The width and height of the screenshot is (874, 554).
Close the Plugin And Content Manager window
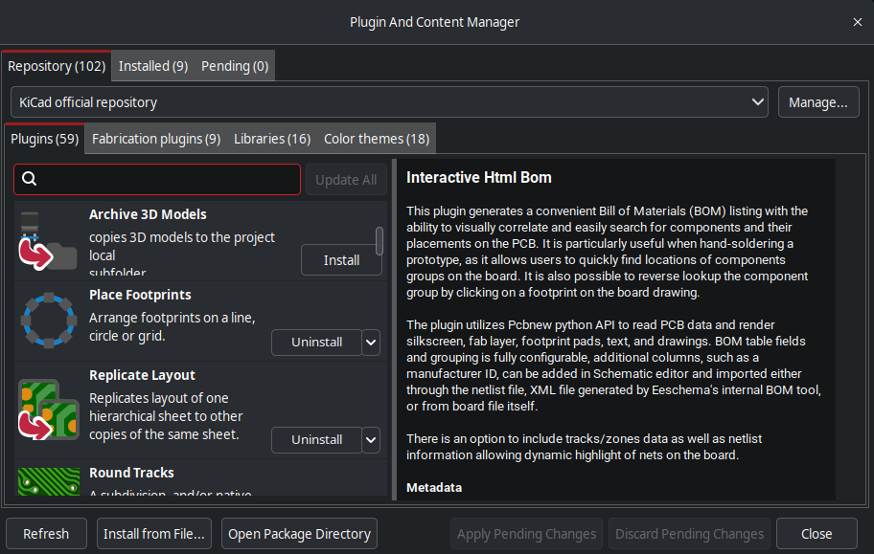pyautogui.click(x=857, y=22)
